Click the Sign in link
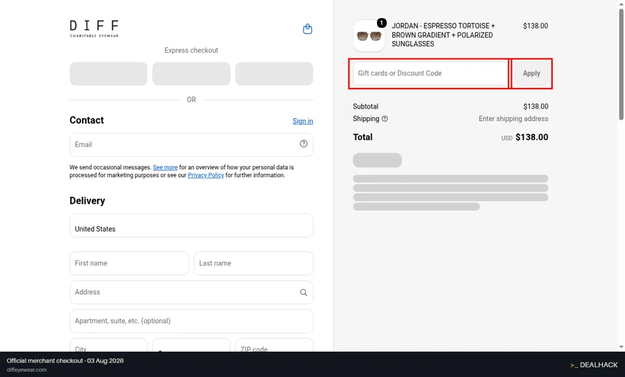The image size is (625, 377). click(x=303, y=121)
